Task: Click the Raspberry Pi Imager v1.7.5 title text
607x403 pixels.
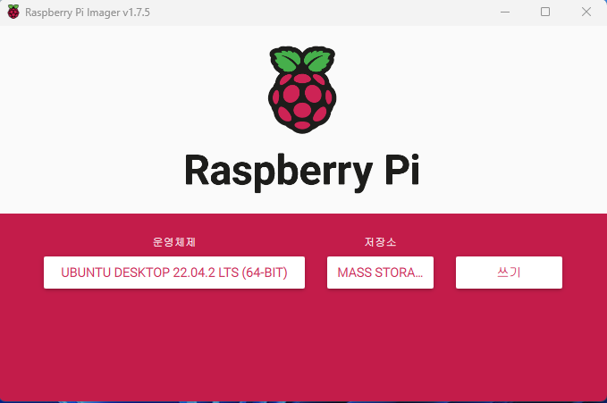Action: (x=88, y=13)
